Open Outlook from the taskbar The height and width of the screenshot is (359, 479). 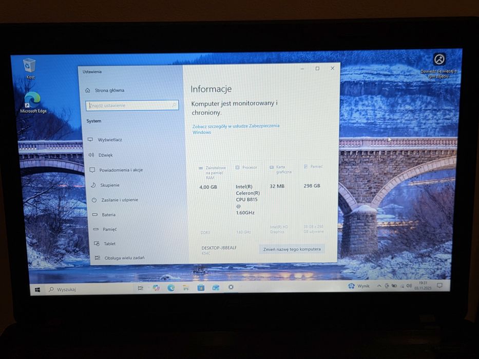tap(216, 287)
